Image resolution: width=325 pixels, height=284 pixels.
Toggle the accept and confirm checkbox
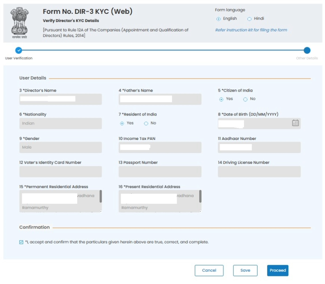click(21, 242)
